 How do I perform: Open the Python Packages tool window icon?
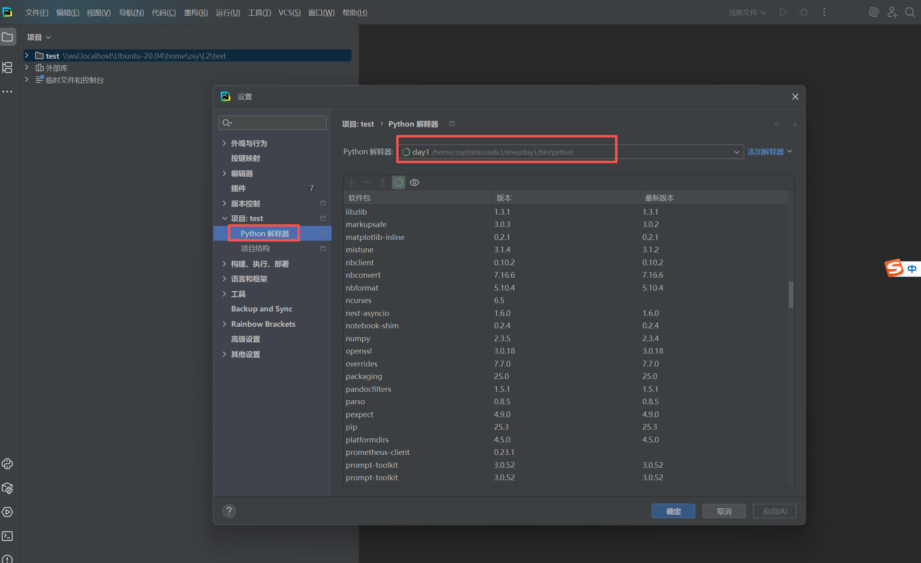[7, 488]
